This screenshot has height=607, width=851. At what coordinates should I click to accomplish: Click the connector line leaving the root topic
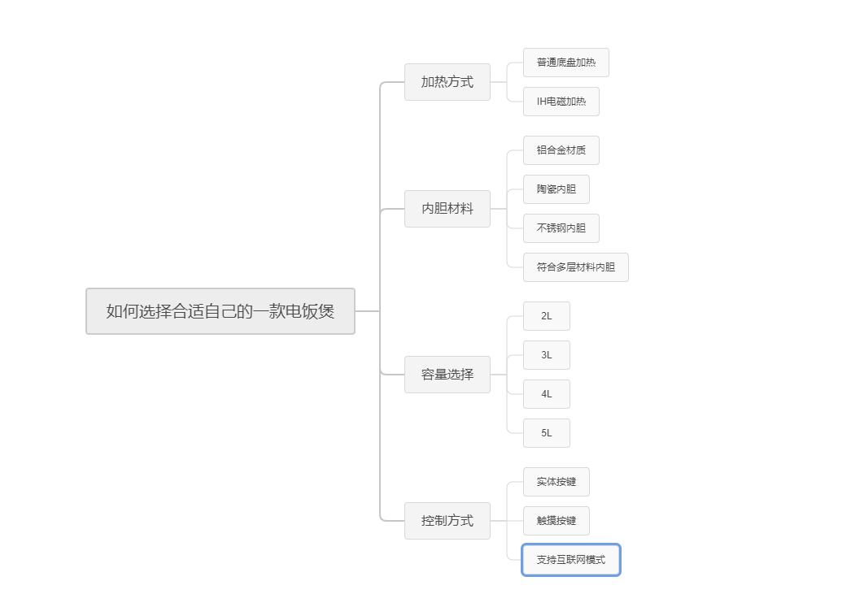[x=367, y=311]
